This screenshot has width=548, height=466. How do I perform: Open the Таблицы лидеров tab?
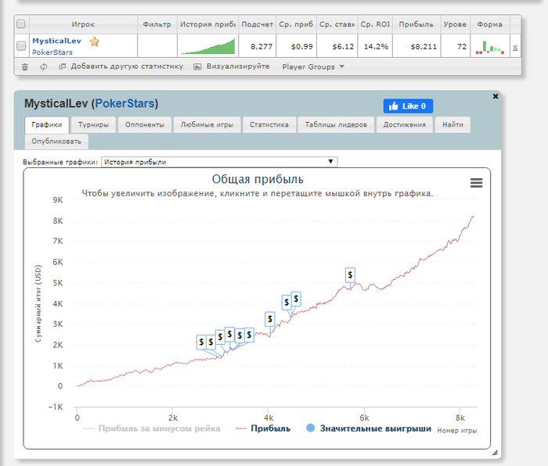[336, 124]
